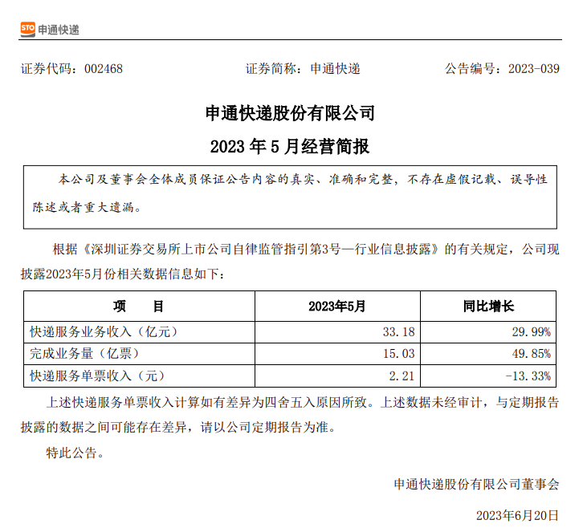Click the heading 2023年5月经营简报
This screenshot has height=532, width=583.
click(x=290, y=147)
